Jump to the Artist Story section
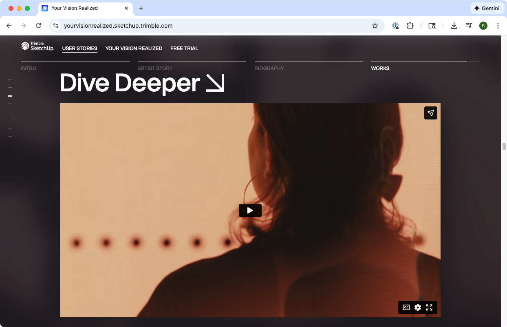 click(155, 68)
